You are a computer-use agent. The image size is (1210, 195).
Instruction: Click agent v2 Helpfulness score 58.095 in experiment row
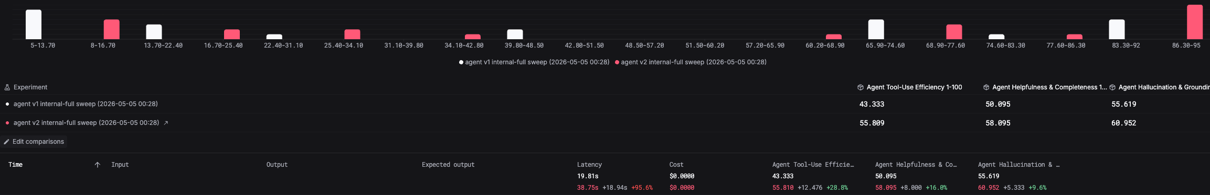(997, 123)
